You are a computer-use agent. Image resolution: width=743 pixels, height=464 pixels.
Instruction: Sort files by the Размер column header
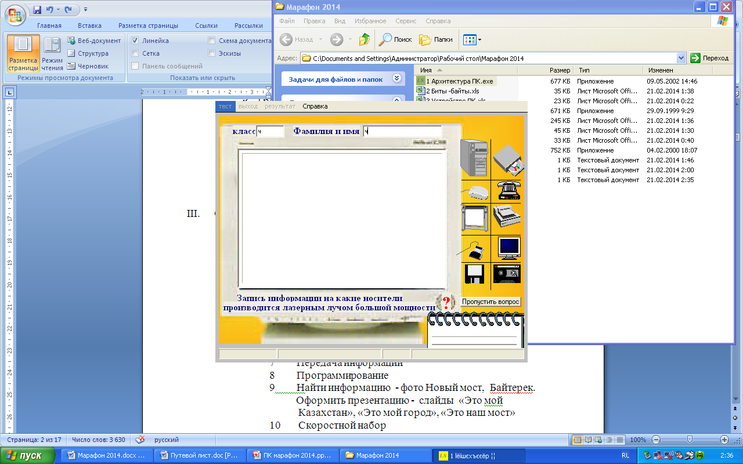[545, 70]
